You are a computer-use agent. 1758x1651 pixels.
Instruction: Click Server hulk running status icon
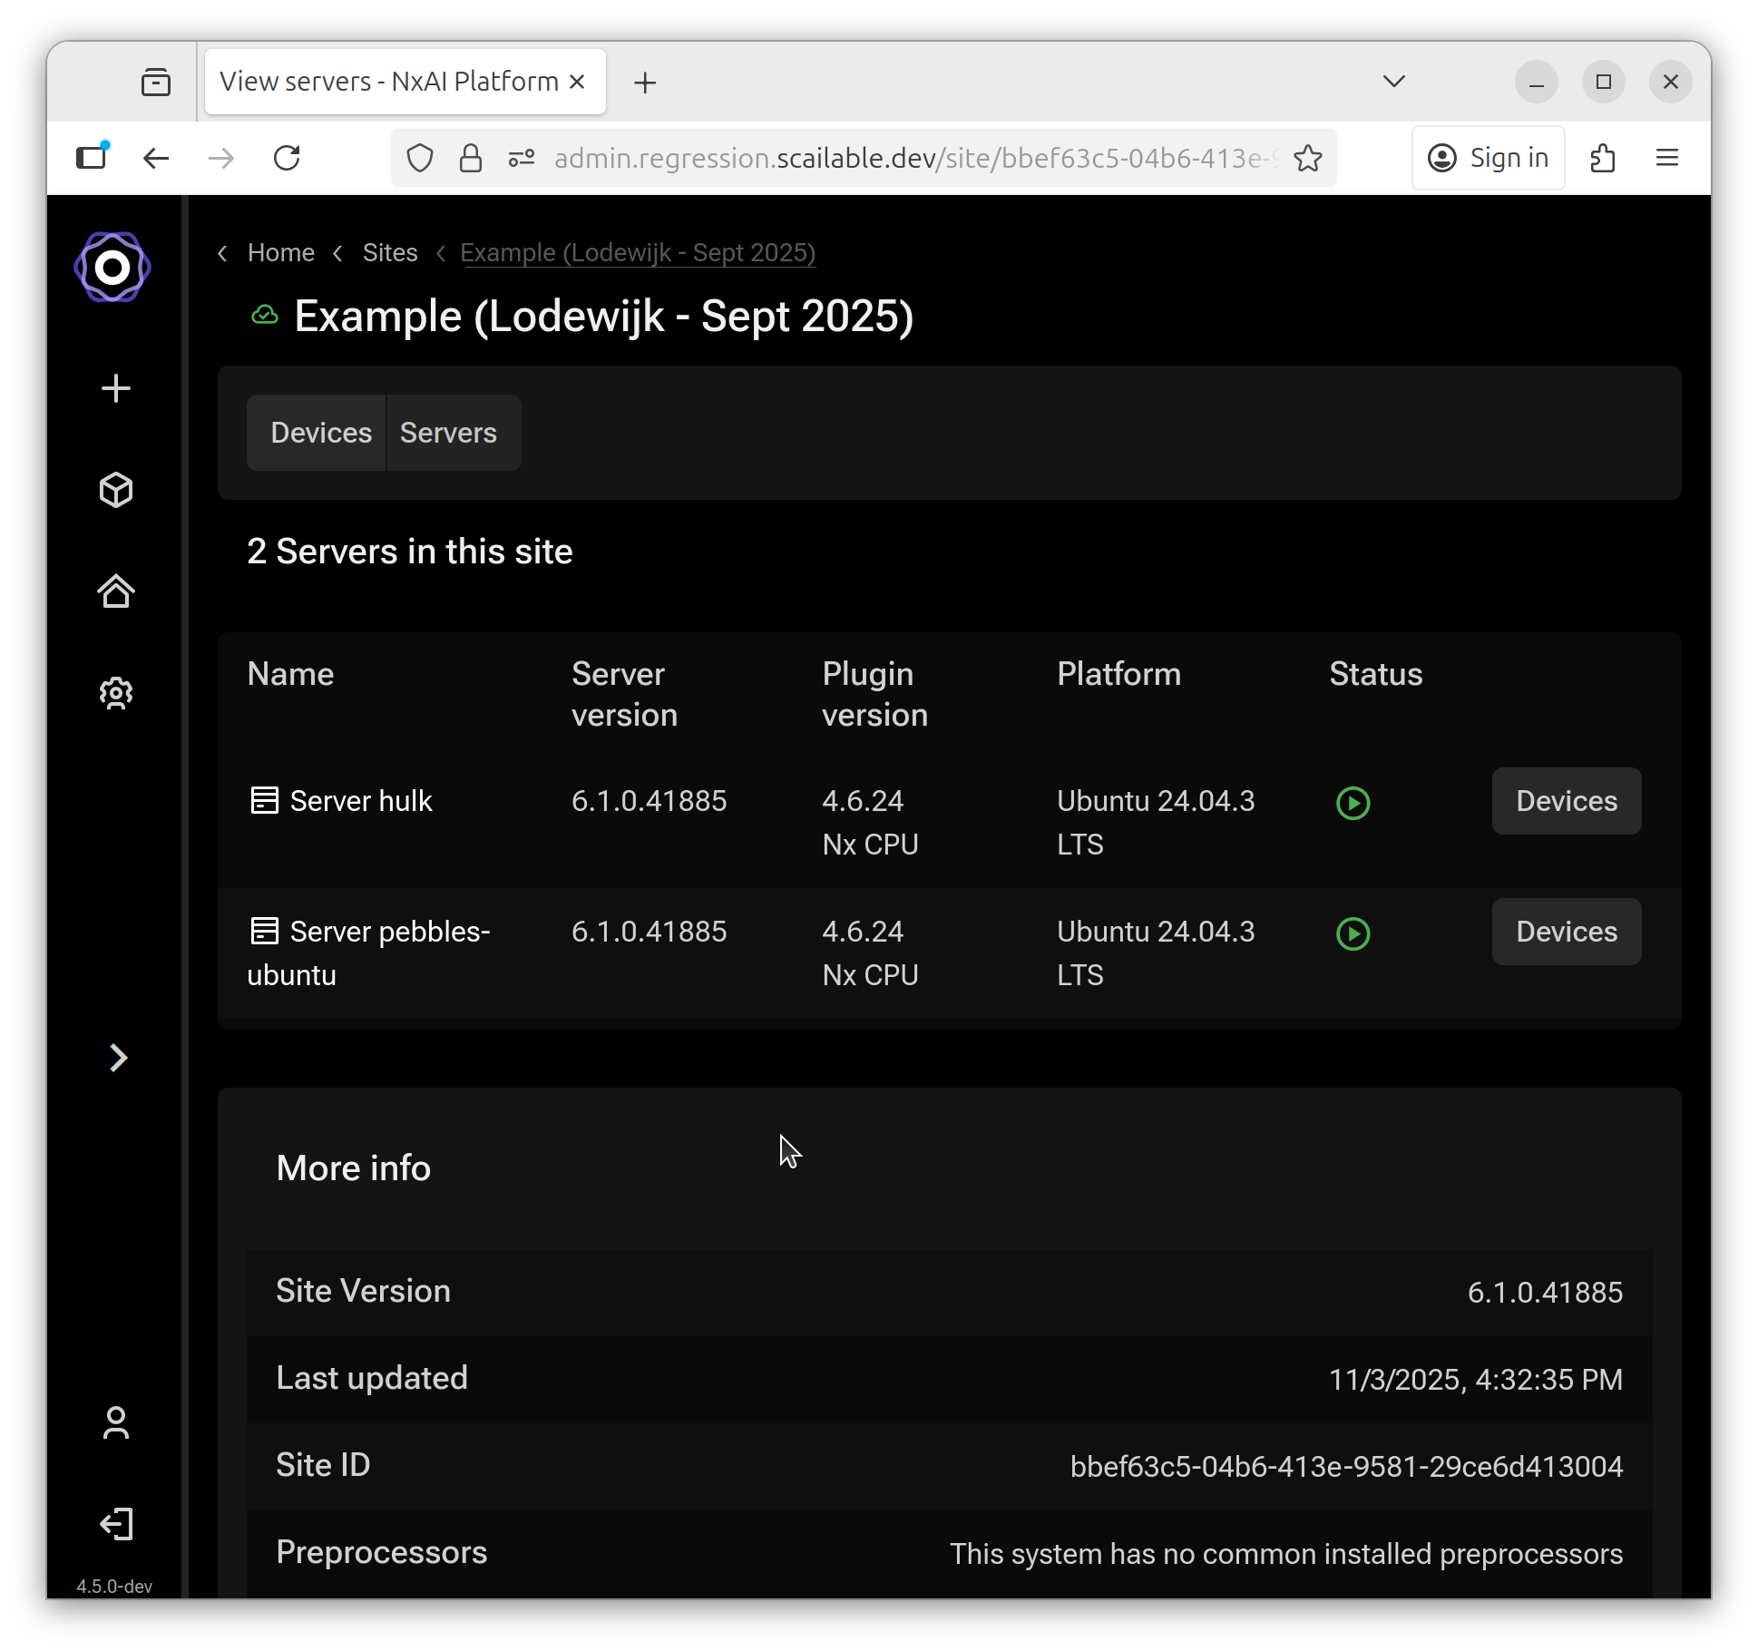(1353, 803)
